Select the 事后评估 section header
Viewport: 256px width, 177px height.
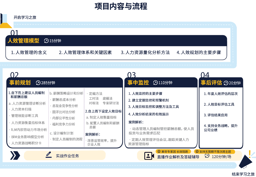click(x=211, y=83)
